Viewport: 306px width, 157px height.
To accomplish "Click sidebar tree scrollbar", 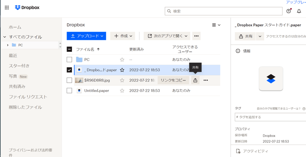I will click(x=60, y=45).
